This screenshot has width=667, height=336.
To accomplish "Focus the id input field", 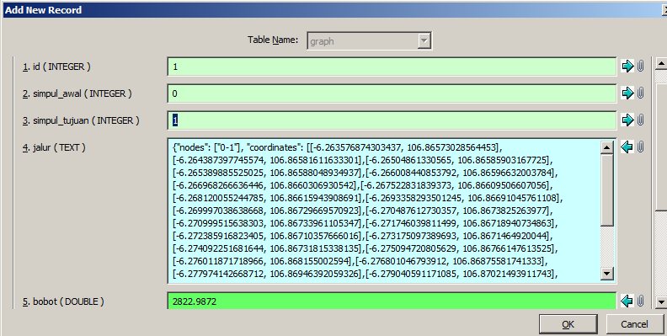I will 392,67.
